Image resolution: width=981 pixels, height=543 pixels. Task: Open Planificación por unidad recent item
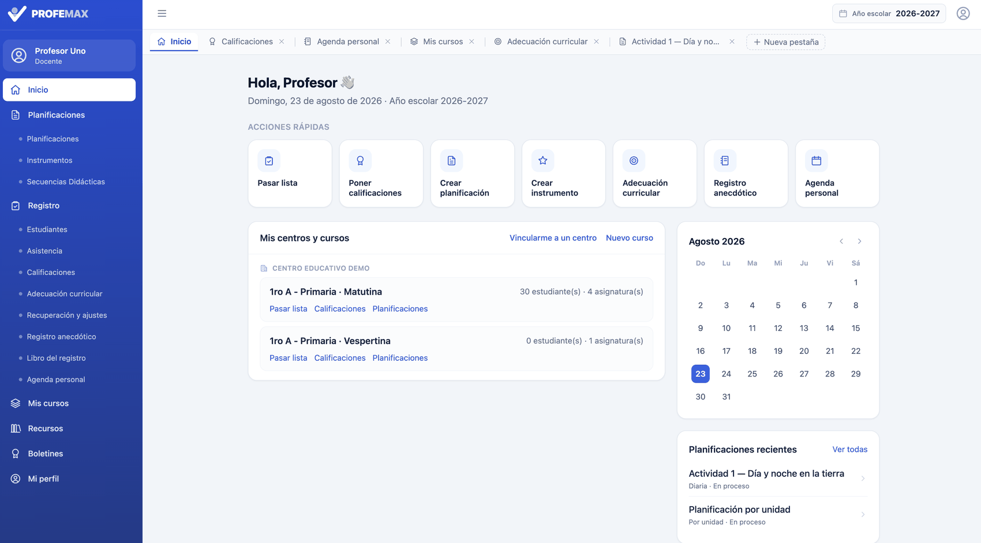(x=778, y=515)
